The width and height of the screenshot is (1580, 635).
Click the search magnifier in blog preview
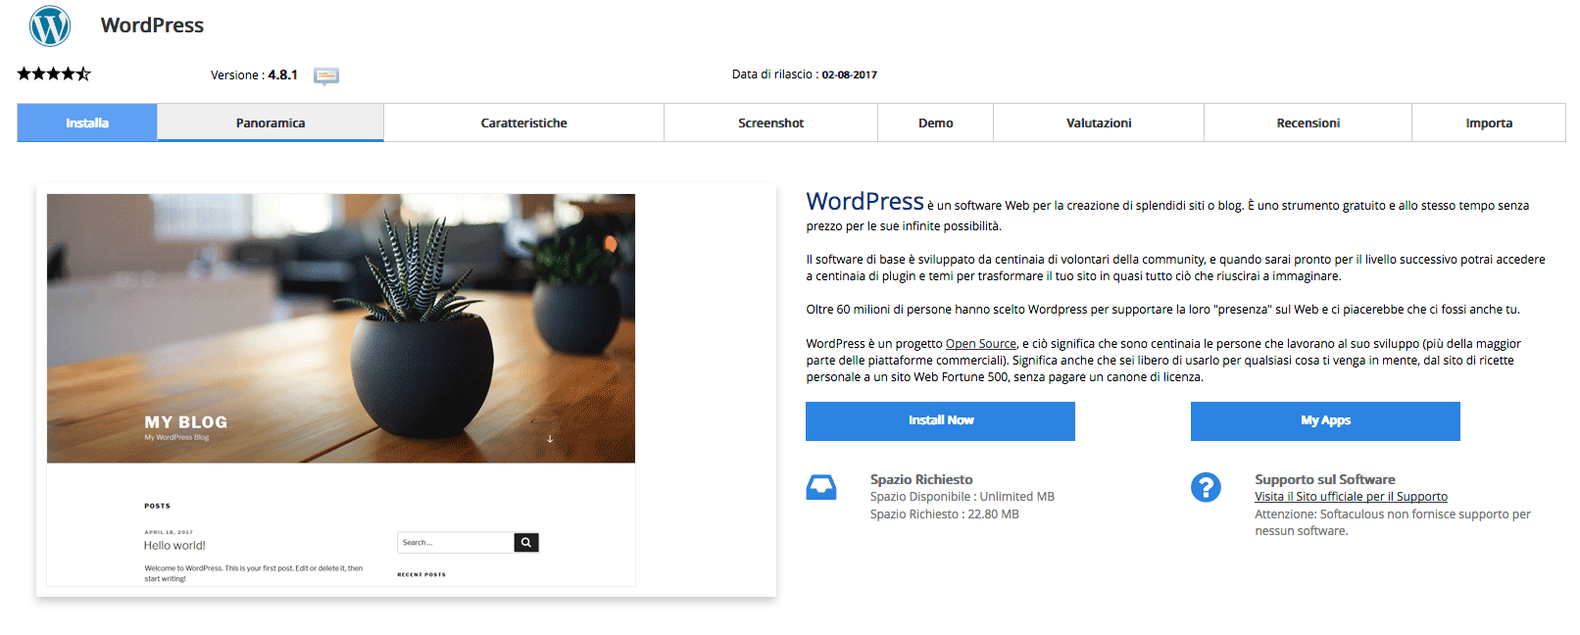[x=526, y=542]
